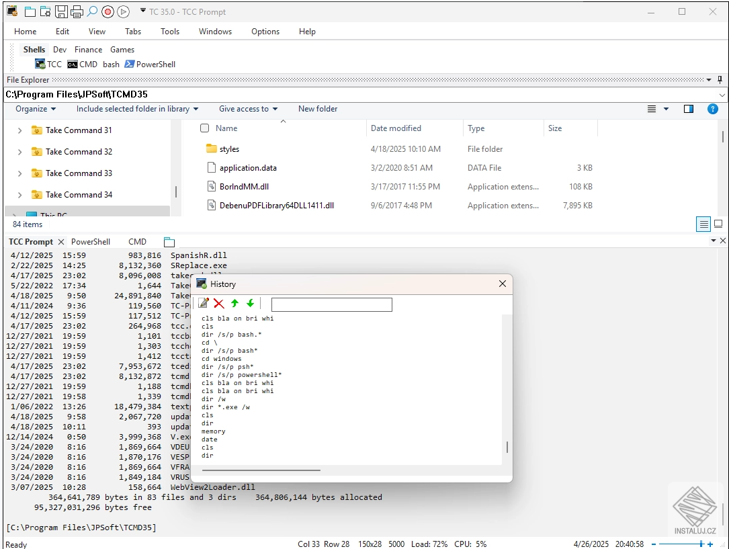
Task: Open the File Explorer panel options arrow
Action: [709, 80]
